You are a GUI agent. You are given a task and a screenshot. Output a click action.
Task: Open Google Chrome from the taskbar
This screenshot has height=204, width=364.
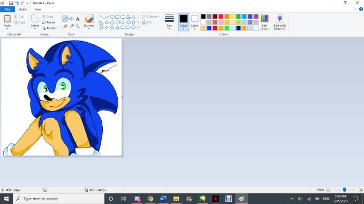click(x=150, y=199)
